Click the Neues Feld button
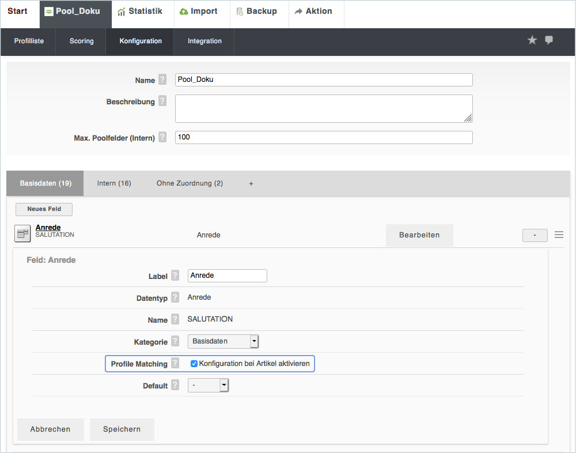The image size is (576, 453). tap(44, 209)
